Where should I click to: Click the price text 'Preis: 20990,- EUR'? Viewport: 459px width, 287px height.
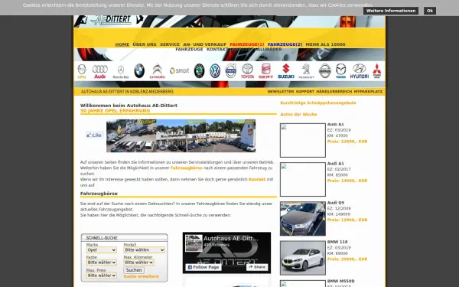pyautogui.click(x=347, y=259)
